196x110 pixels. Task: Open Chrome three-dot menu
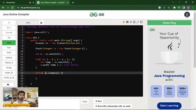coord(193,8)
